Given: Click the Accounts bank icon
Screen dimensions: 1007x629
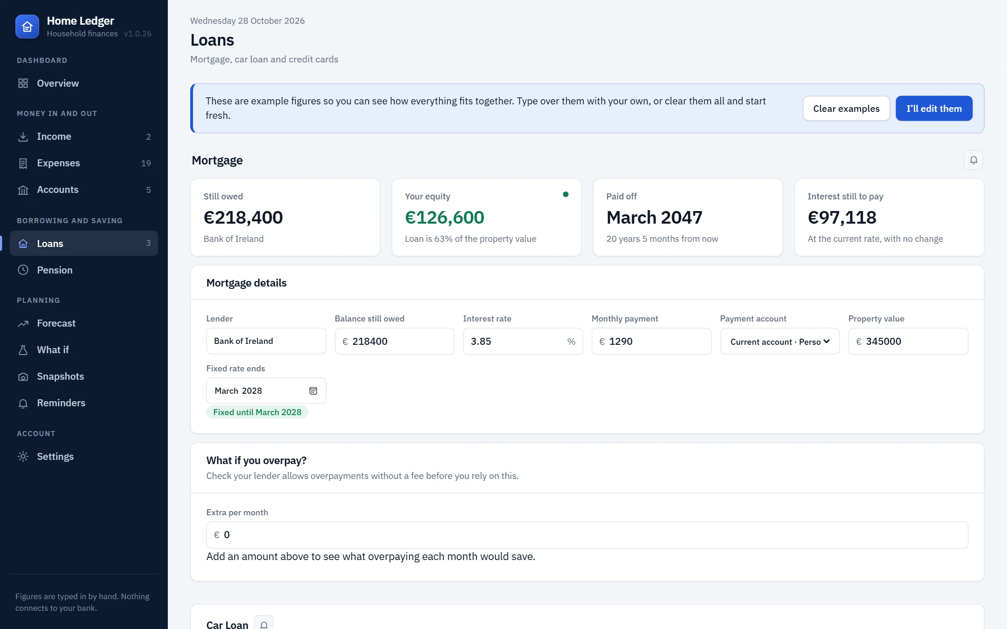Looking at the screenshot, I should (x=23, y=190).
